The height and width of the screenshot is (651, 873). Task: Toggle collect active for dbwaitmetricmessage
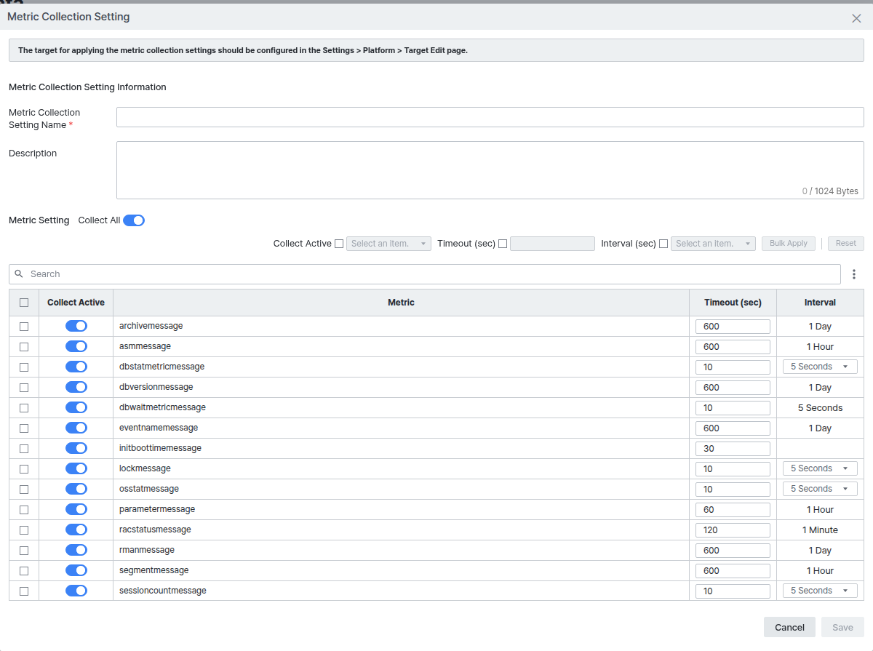[x=76, y=407]
